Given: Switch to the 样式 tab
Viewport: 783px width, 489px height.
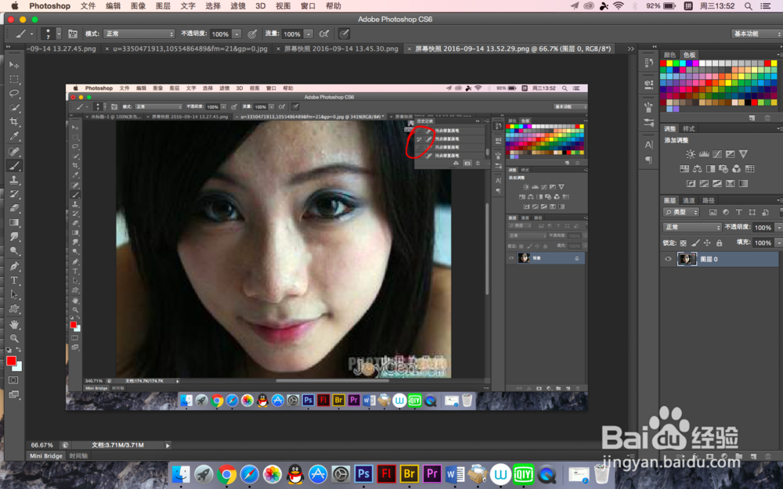Looking at the screenshot, I should [x=688, y=129].
